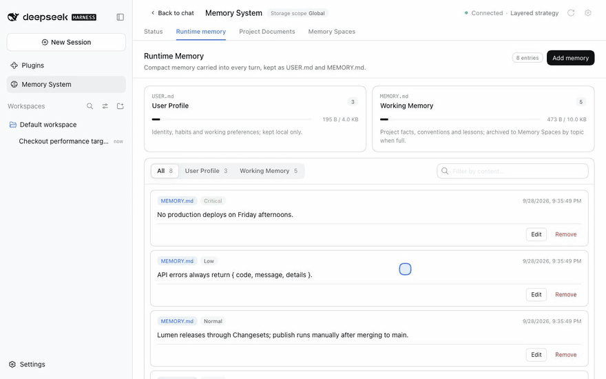Click the DeepSeek whale logo
This screenshot has width=606, height=379.
(13, 17)
